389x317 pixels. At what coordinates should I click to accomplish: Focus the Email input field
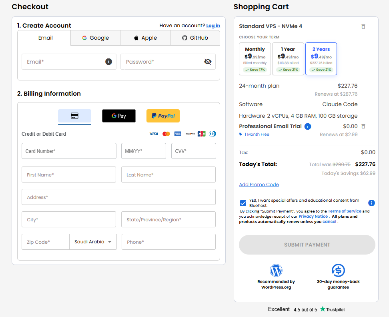(x=69, y=62)
